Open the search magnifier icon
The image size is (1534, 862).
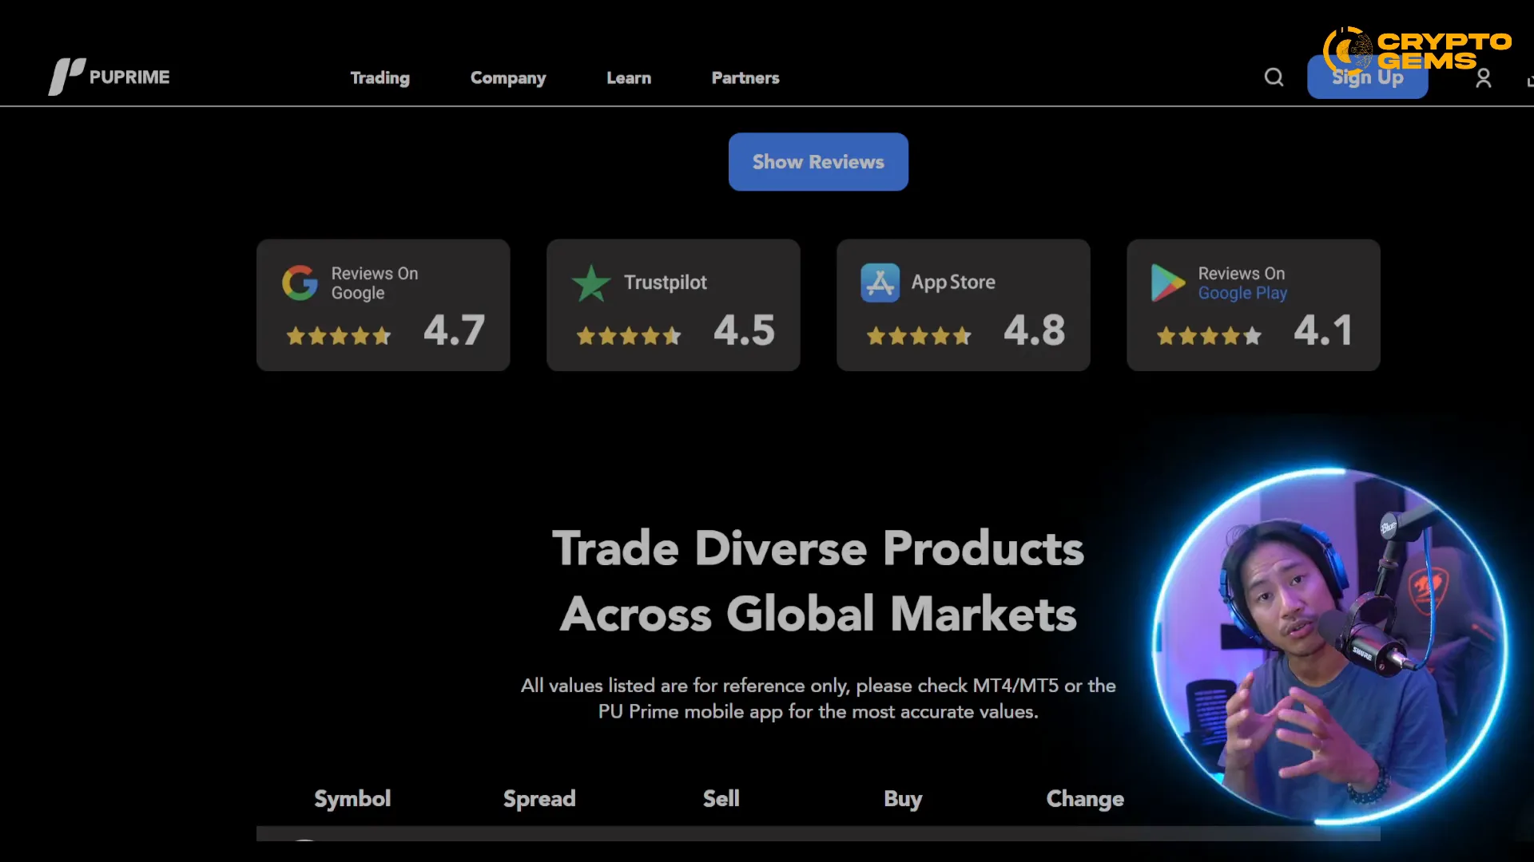click(x=1274, y=77)
